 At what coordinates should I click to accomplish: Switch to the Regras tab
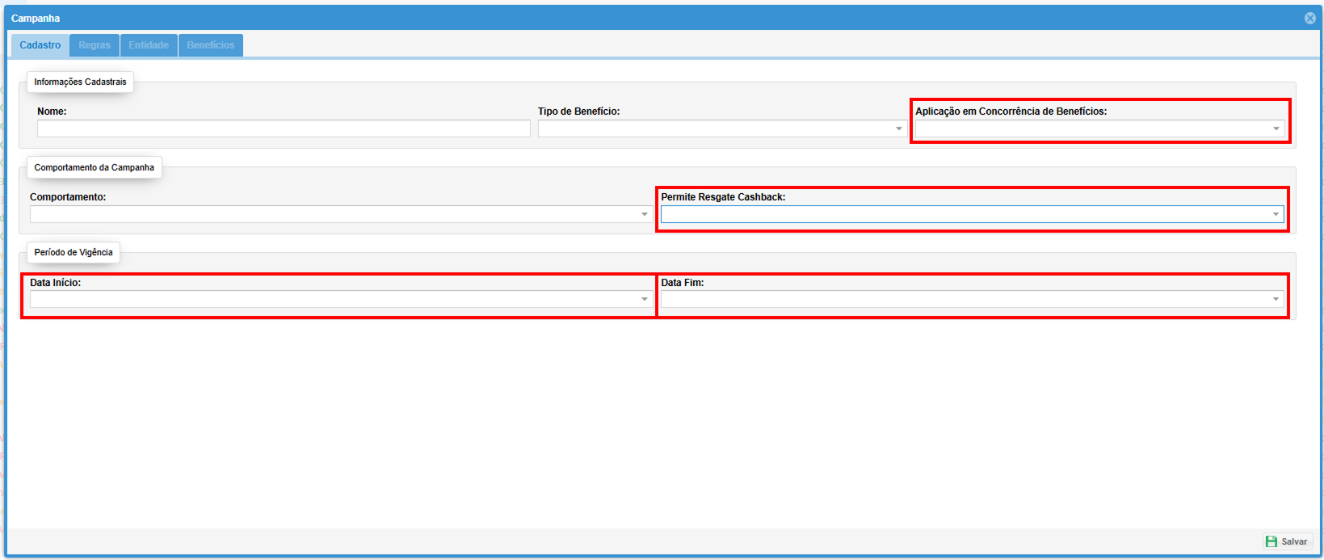(95, 45)
